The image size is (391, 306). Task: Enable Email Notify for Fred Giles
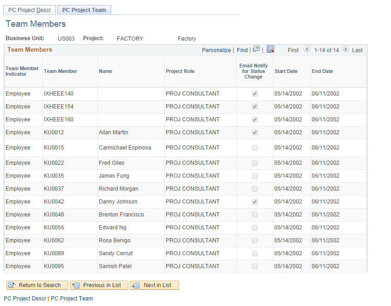[x=254, y=162]
